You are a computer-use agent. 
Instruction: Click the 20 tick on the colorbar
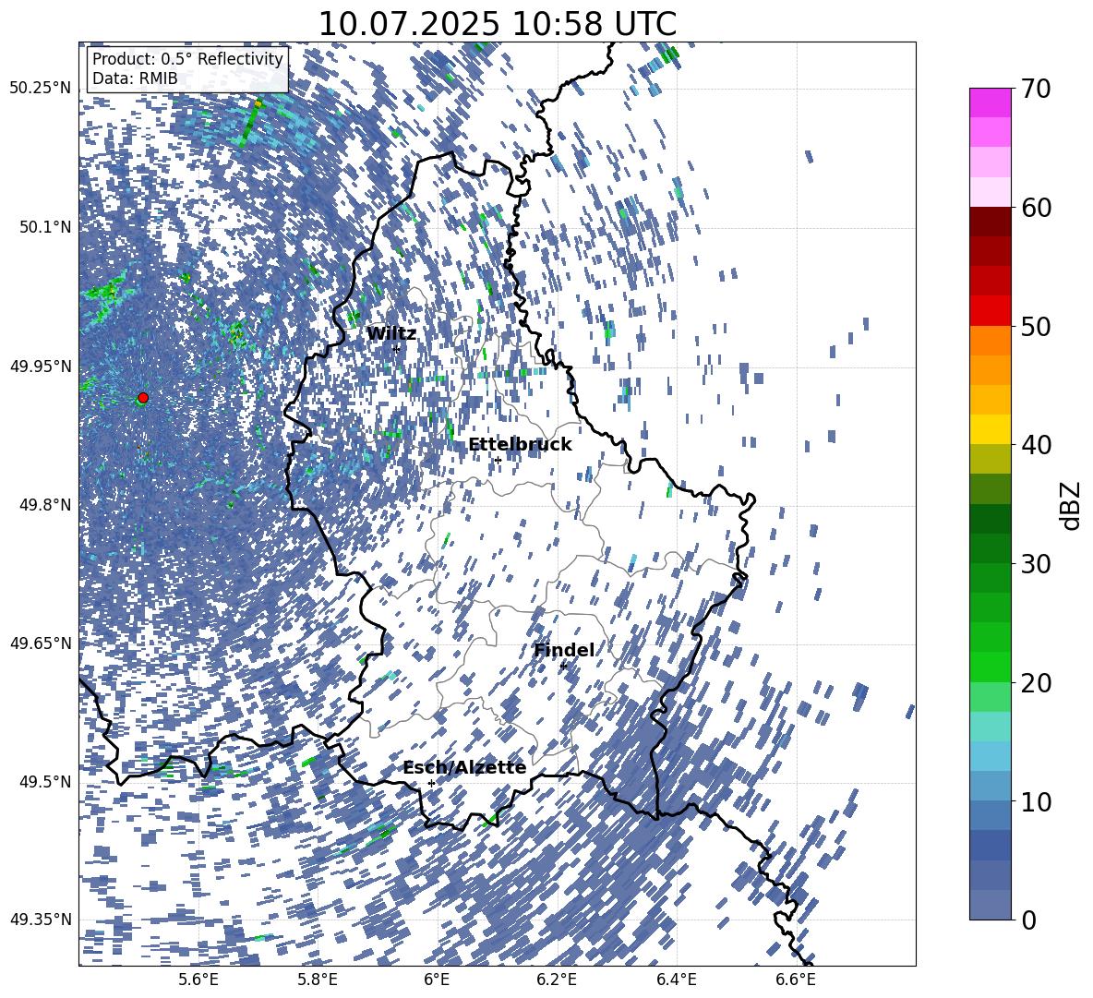point(1036,683)
